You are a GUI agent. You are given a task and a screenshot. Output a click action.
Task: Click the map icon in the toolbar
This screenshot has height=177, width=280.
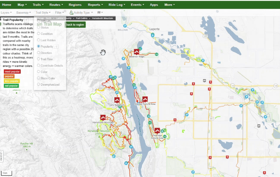coord(100,13)
